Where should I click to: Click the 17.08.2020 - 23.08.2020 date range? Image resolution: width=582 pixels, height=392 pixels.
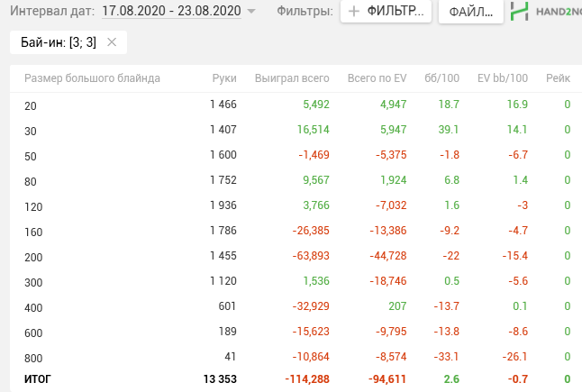pyautogui.click(x=171, y=11)
